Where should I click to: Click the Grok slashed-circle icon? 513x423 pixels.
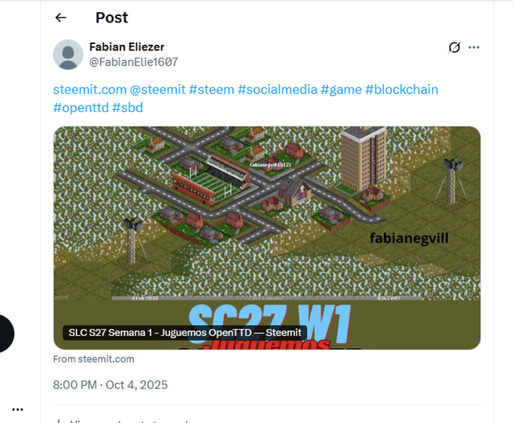point(454,47)
